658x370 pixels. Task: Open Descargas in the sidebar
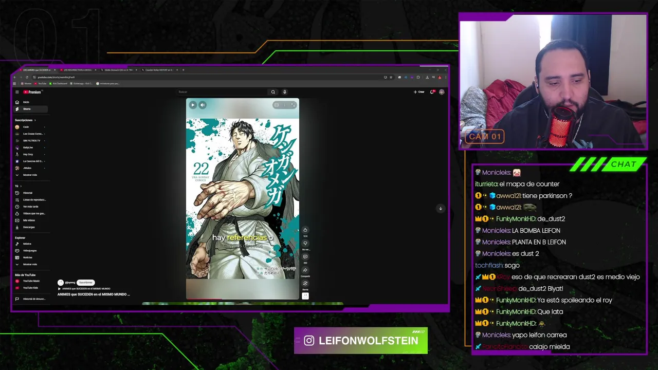[x=30, y=227]
